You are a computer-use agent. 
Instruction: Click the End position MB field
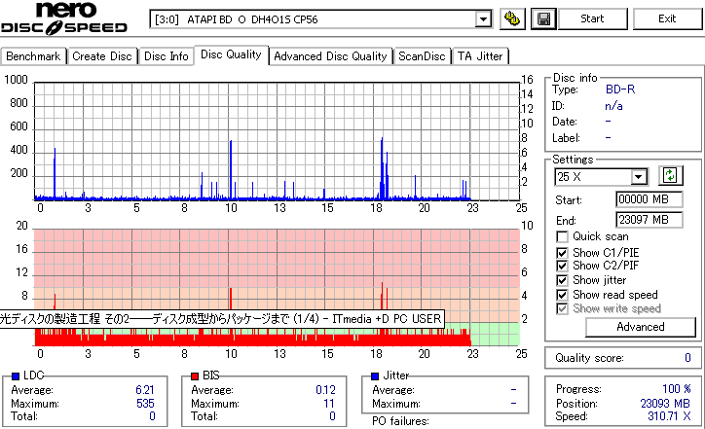649,220
